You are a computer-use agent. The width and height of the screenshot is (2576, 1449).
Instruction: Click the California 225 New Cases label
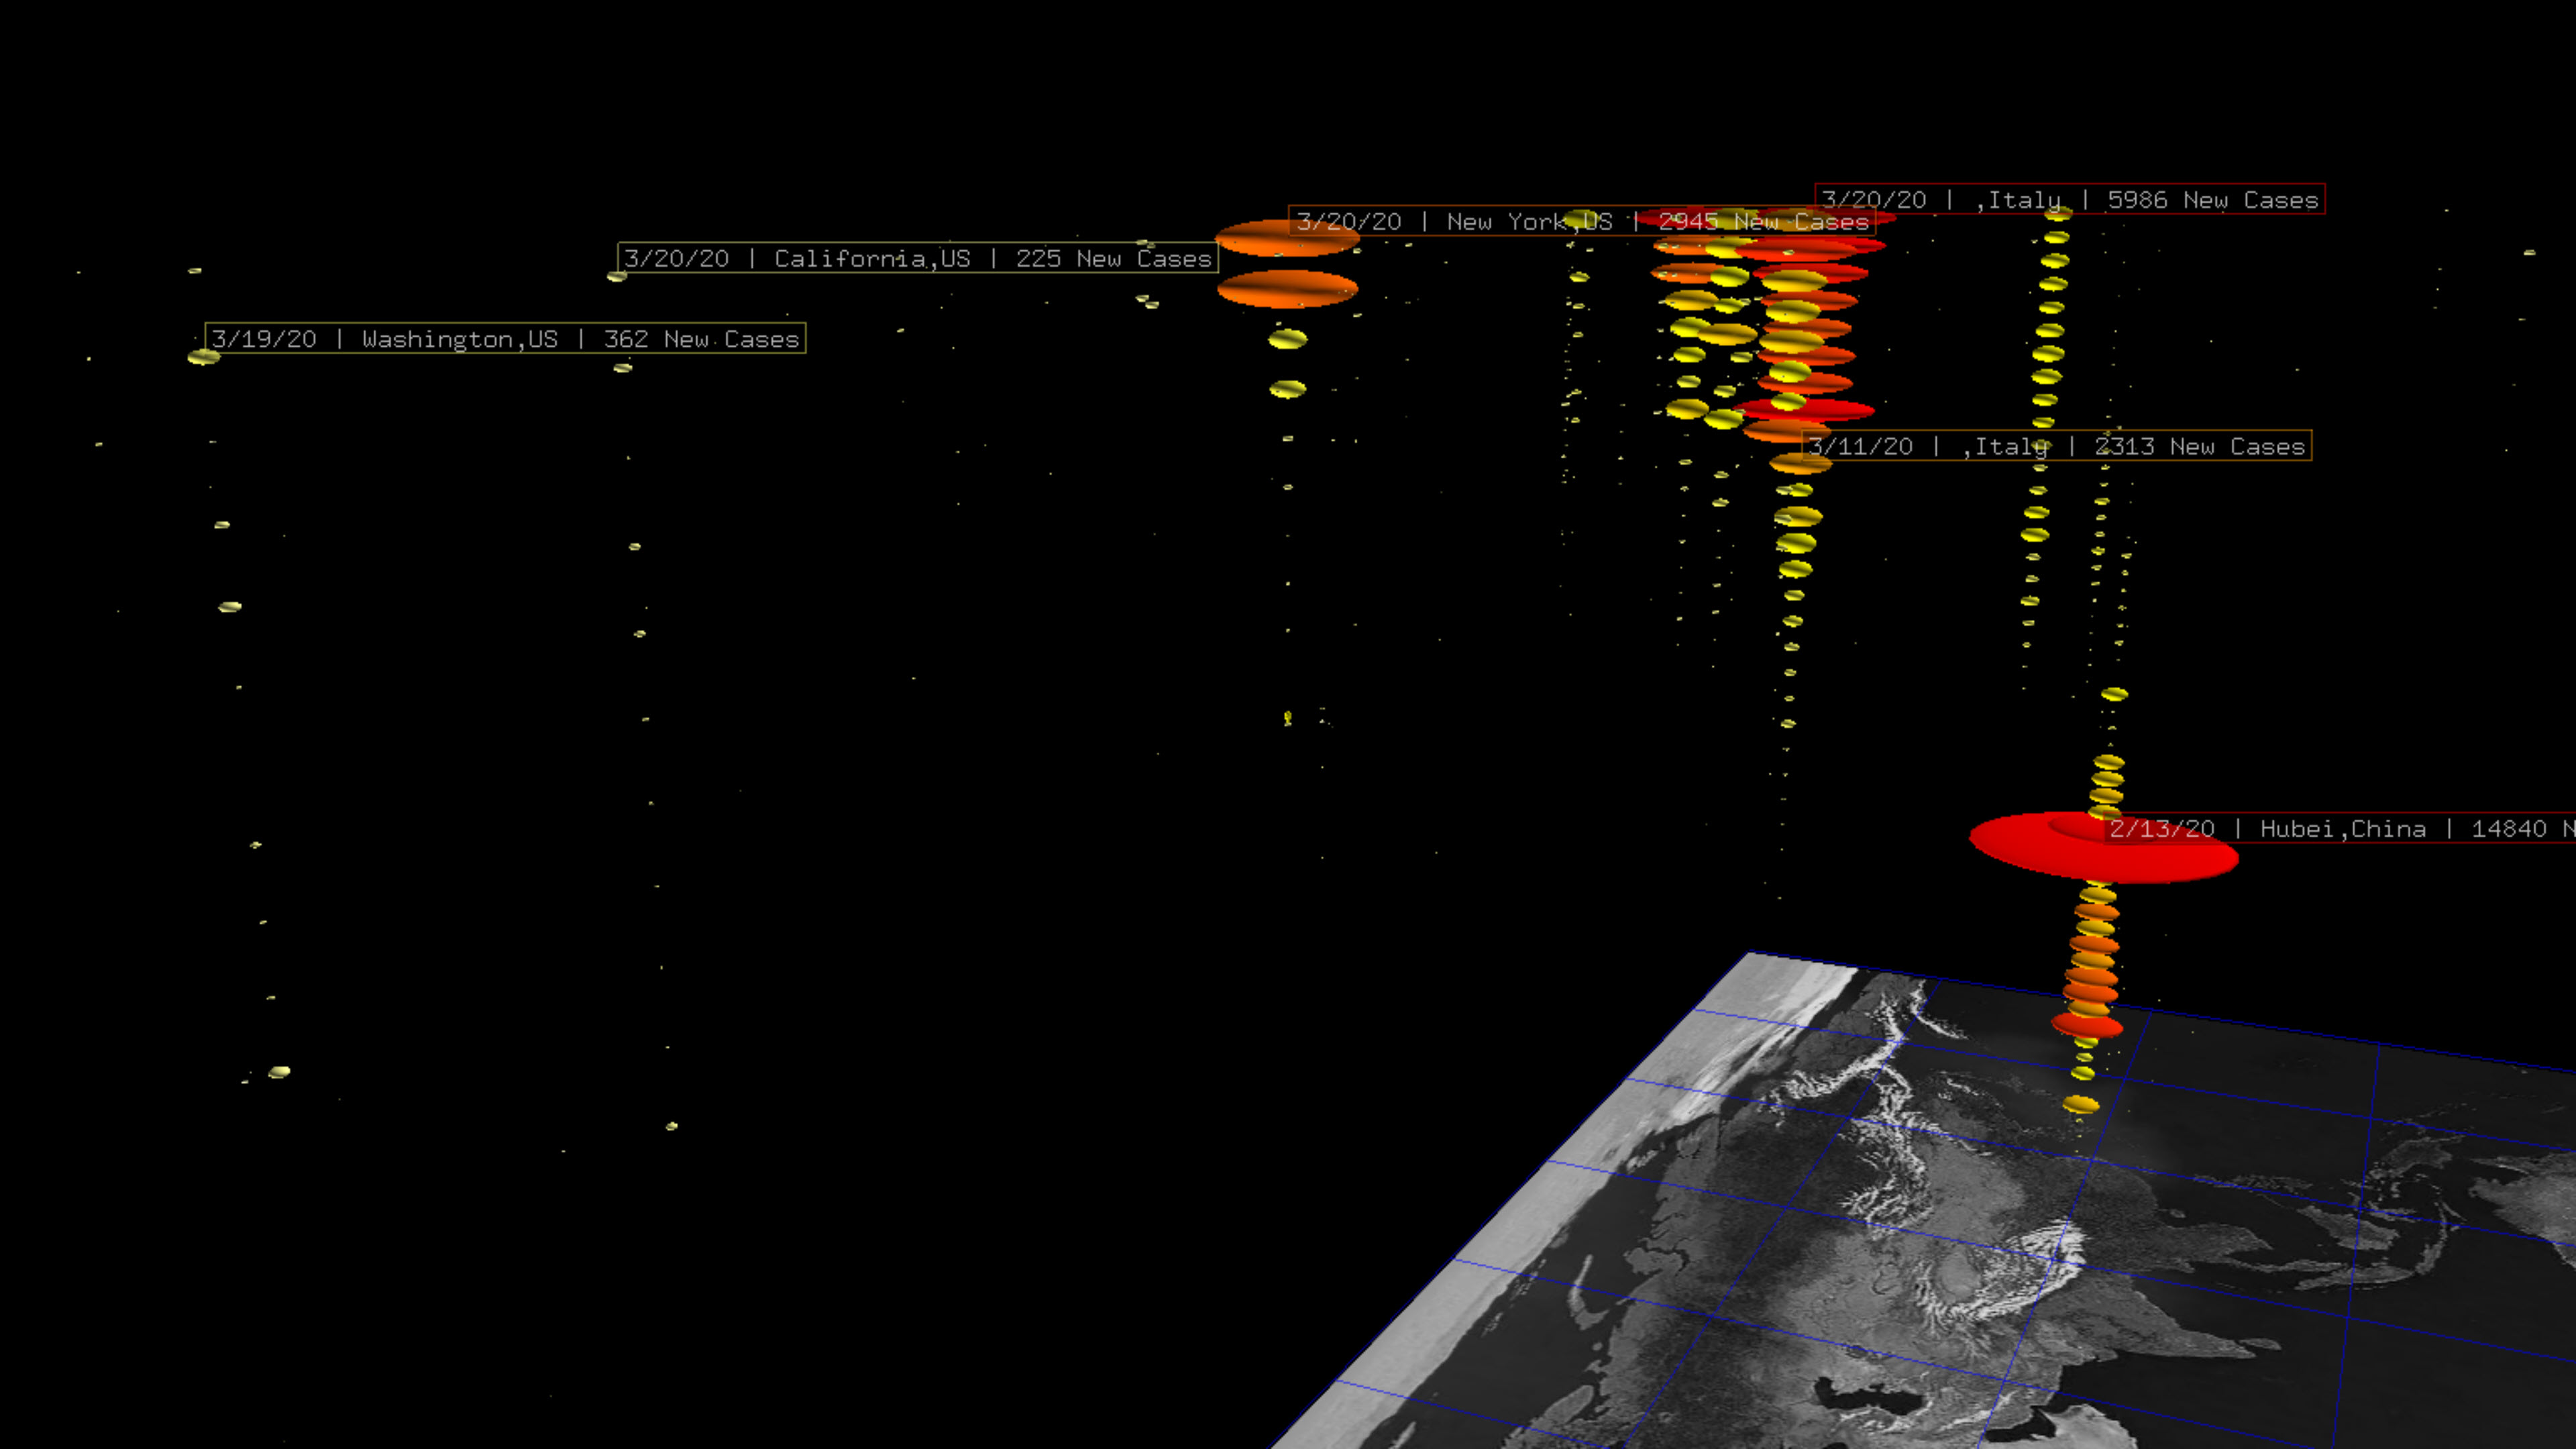click(917, 259)
